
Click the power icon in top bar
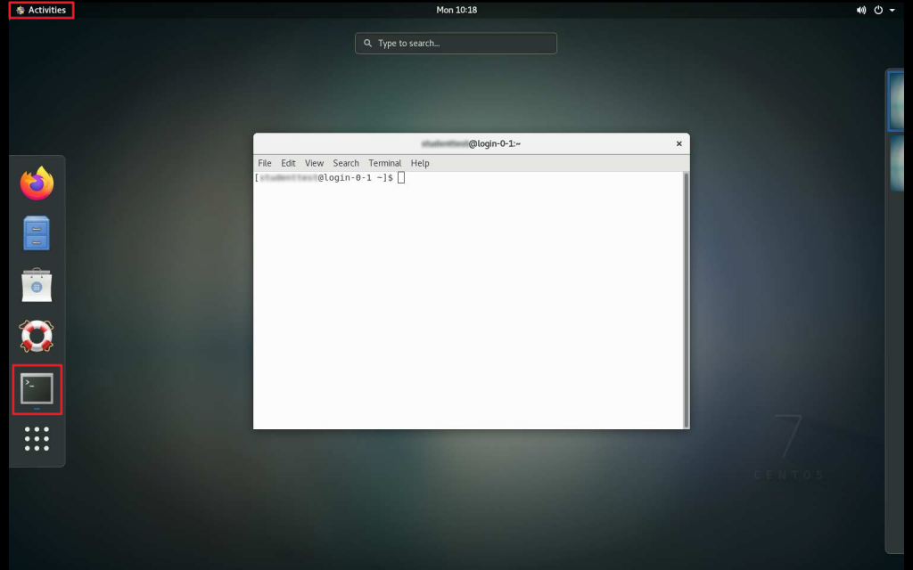click(x=878, y=10)
